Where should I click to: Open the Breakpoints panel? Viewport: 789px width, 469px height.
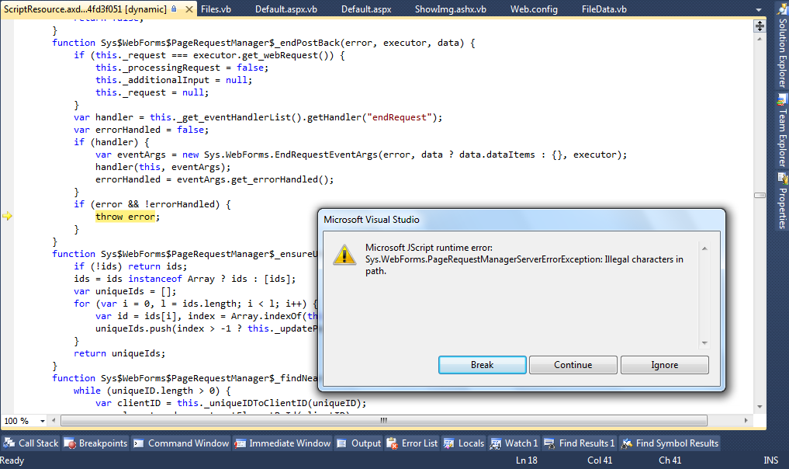[102, 443]
